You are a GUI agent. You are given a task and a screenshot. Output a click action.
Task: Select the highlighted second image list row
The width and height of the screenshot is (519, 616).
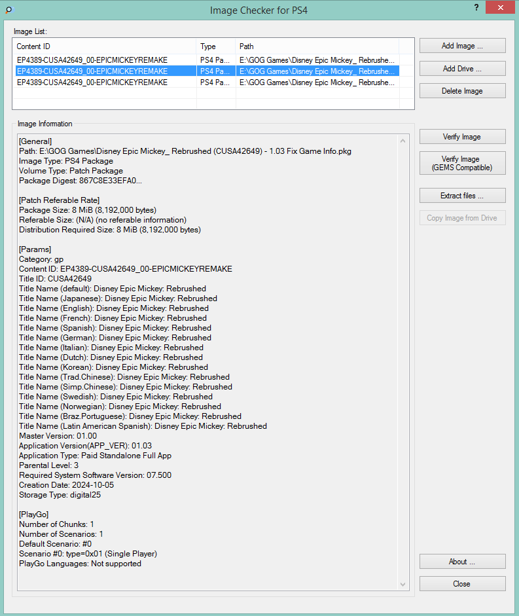(207, 71)
